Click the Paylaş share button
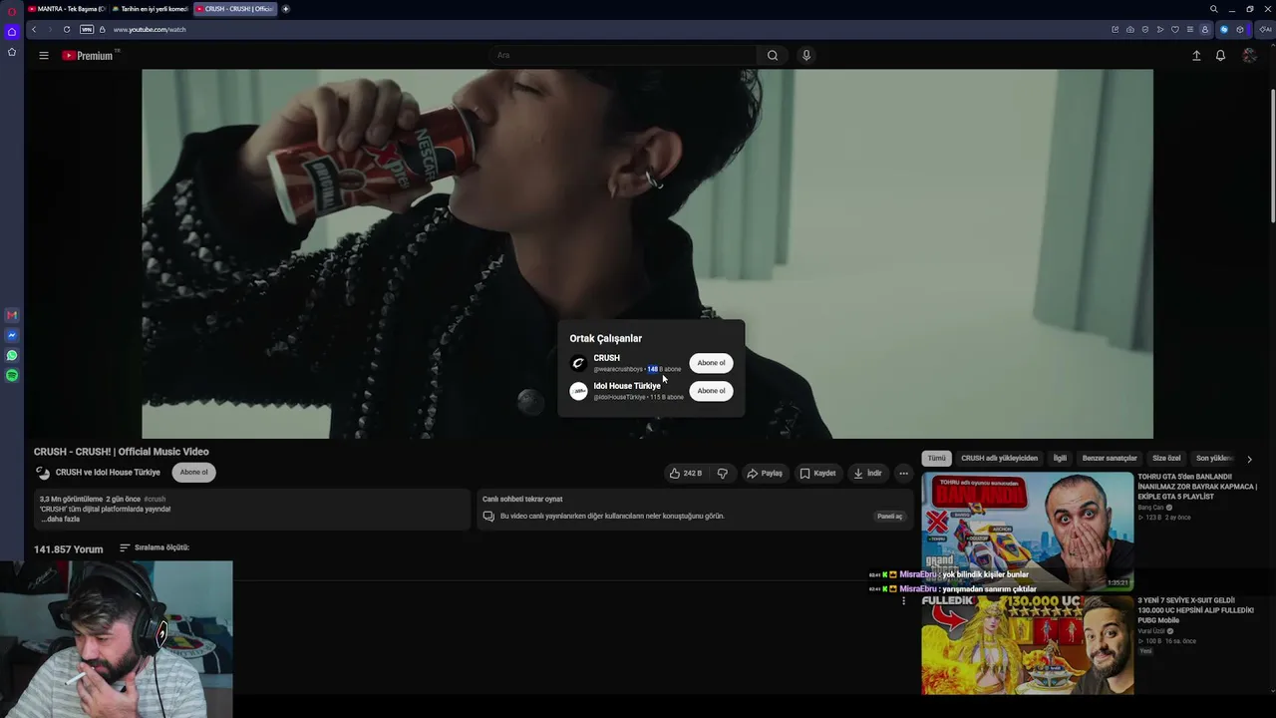1276x718 pixels. (765, 473)
